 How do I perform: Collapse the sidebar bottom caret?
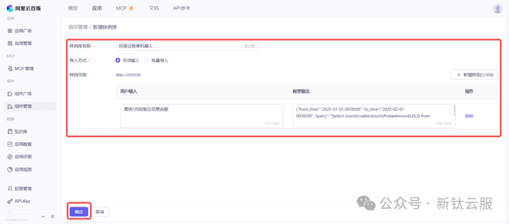[43, 216]
